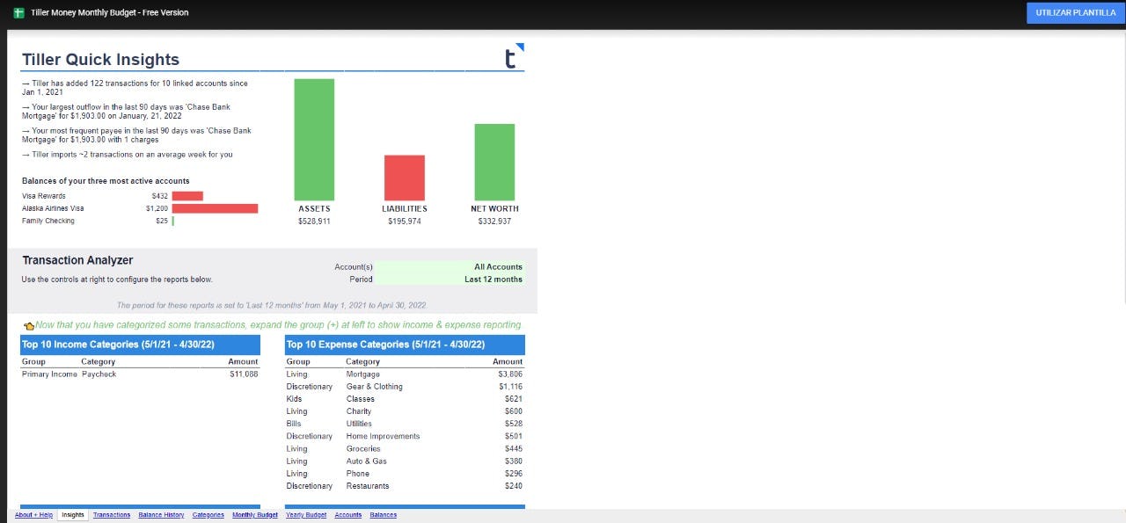Open the Accounts sheet link
Screen dimensions: 1126x523
pyautogui.click(x=347, y=515)
